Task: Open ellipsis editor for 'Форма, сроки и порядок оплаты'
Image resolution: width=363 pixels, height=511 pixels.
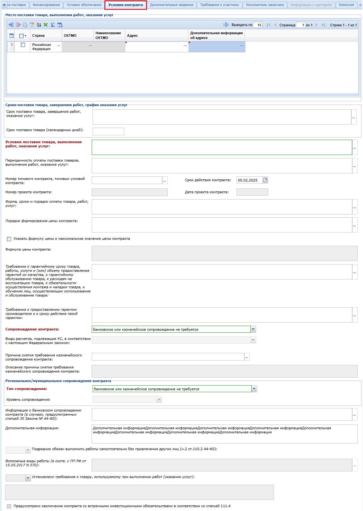Action: click(354, 207)
